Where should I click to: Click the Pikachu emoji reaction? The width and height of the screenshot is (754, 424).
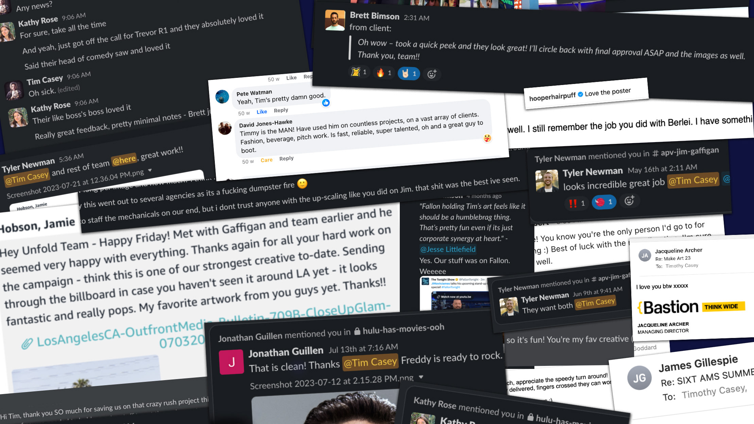click(360, 72)
